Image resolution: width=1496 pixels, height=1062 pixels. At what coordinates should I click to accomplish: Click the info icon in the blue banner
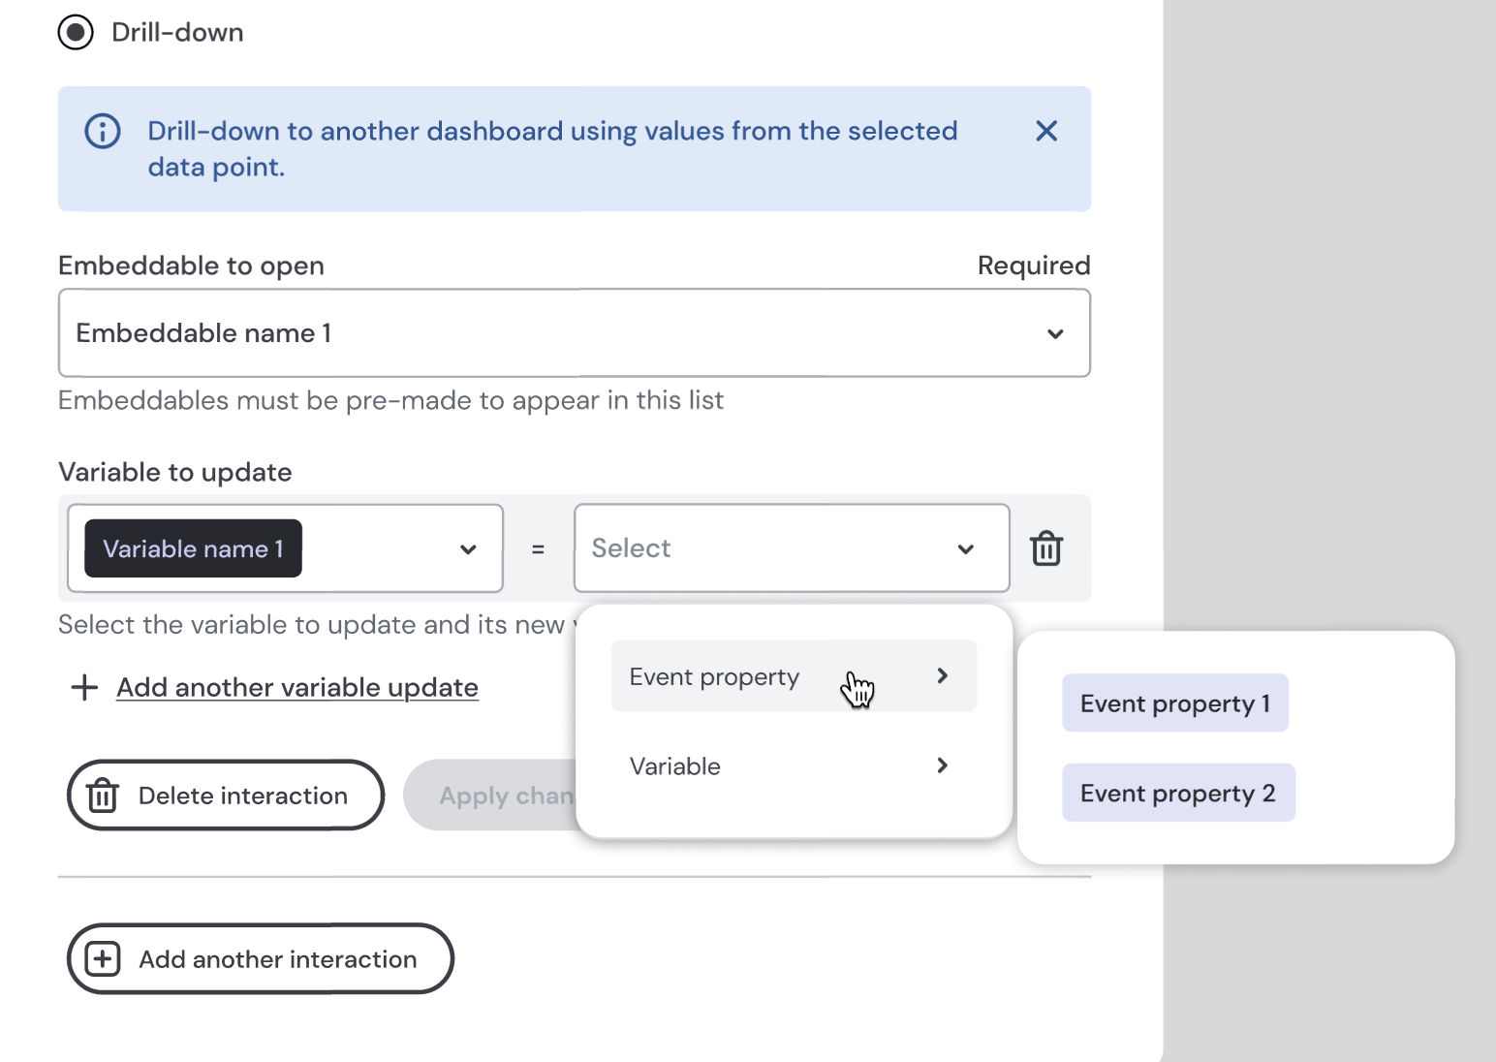tap(103, 131)
